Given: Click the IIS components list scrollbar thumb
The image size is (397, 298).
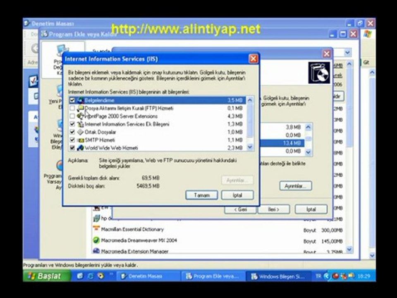Looking at the screenshot, I should pos(250,120).
